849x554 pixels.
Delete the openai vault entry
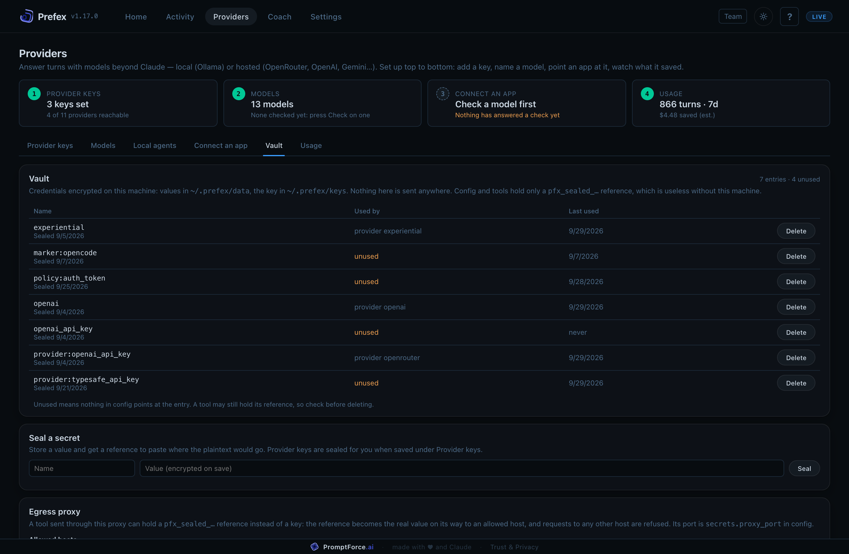(x=796, y=307)
